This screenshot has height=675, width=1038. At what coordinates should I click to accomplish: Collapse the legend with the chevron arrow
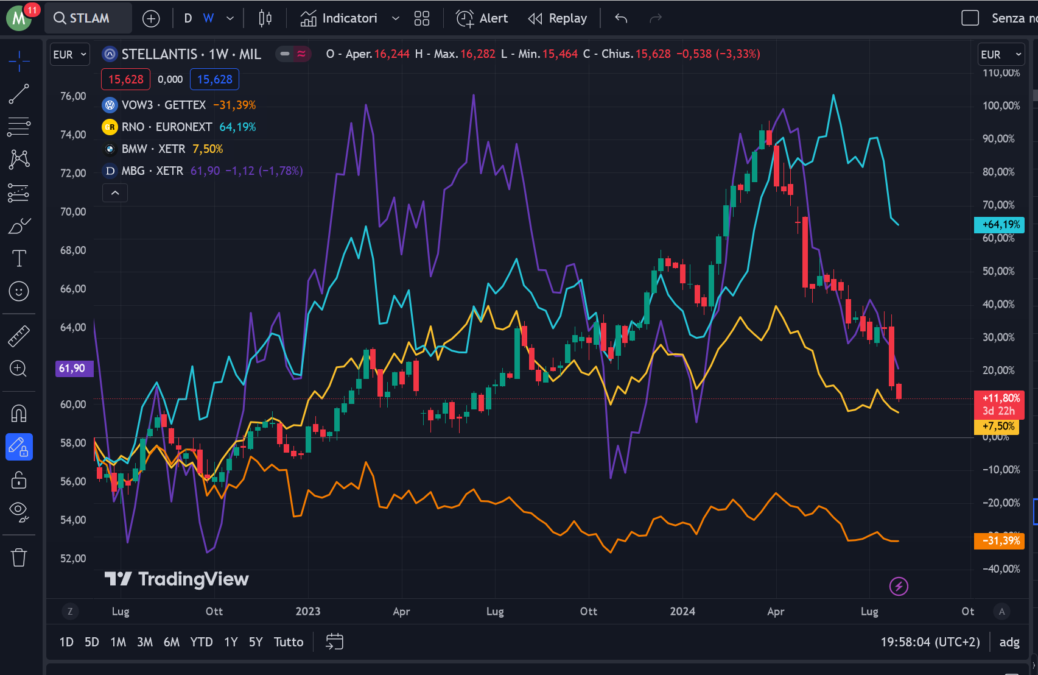pyautogui.click(x=115, y=193)
